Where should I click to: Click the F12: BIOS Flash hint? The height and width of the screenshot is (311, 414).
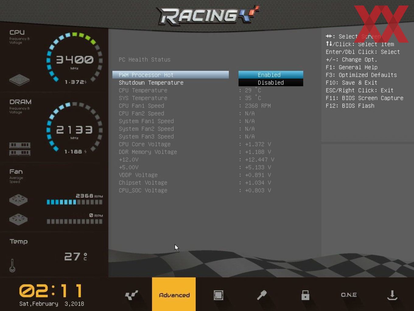(350, 106)
